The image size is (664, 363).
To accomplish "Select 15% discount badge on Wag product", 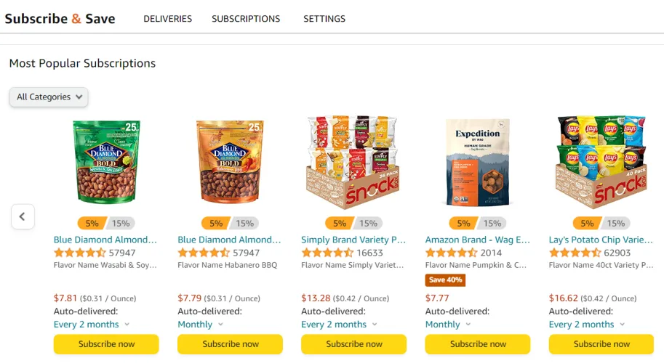I will tap(492, 224).
